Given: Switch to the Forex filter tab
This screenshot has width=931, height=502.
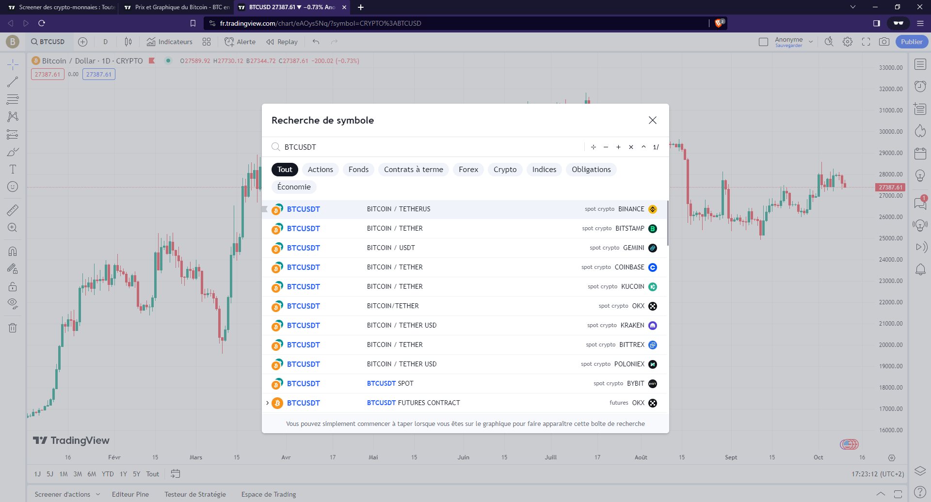Looking at the screenshot, I should [x=468, y=169].
